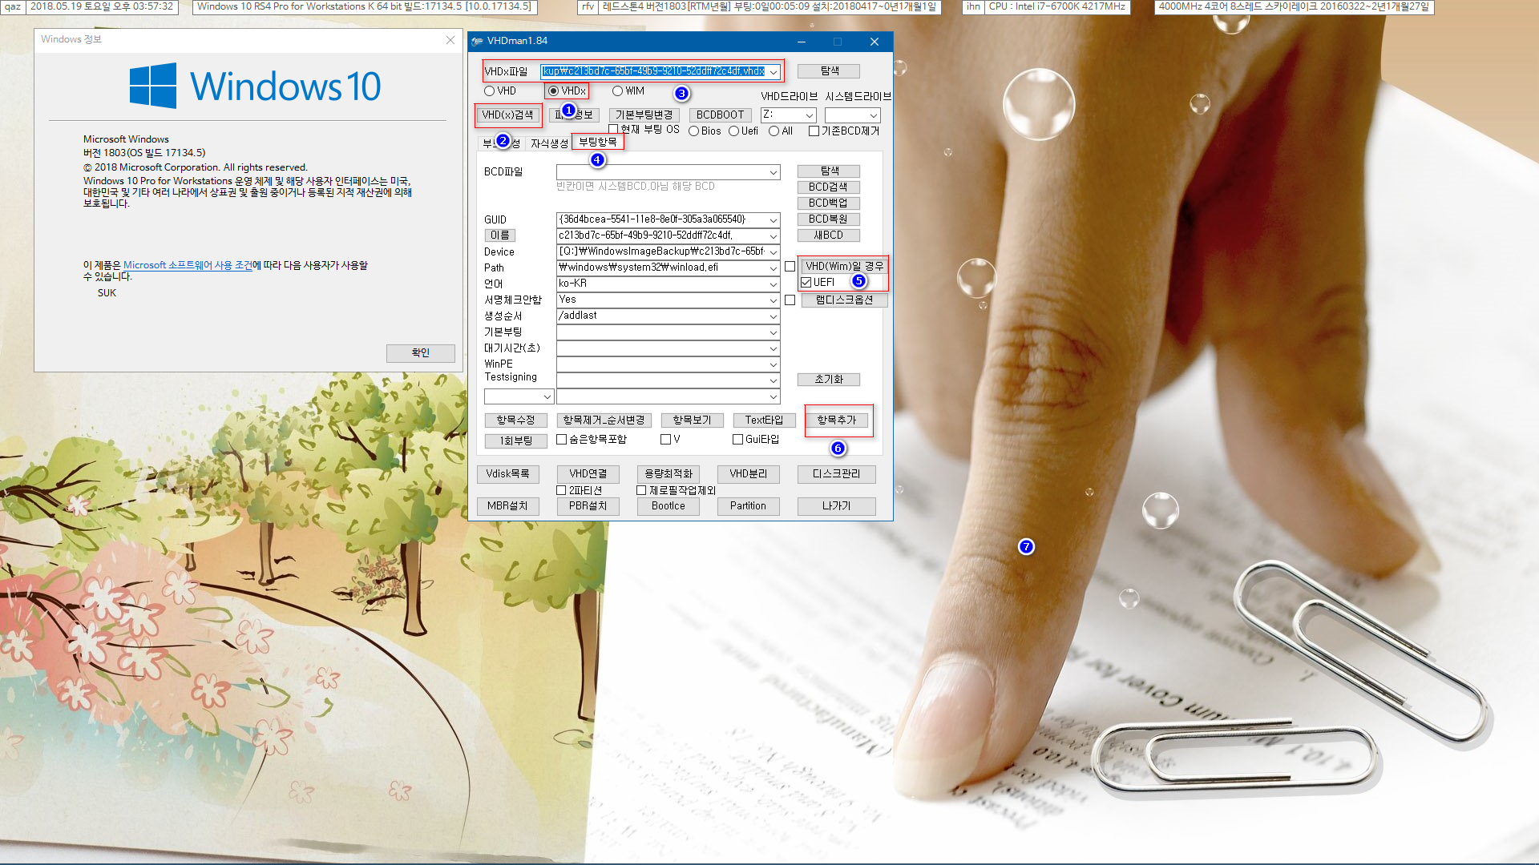Open 램디스크옵션 settings
The height and width of the screenshot is (865, 1539).
[x=844, y=300]
